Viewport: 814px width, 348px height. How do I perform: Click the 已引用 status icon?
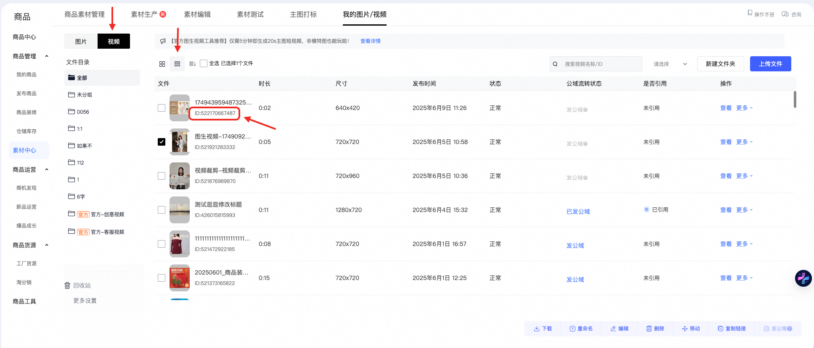[x=647, y=209]
